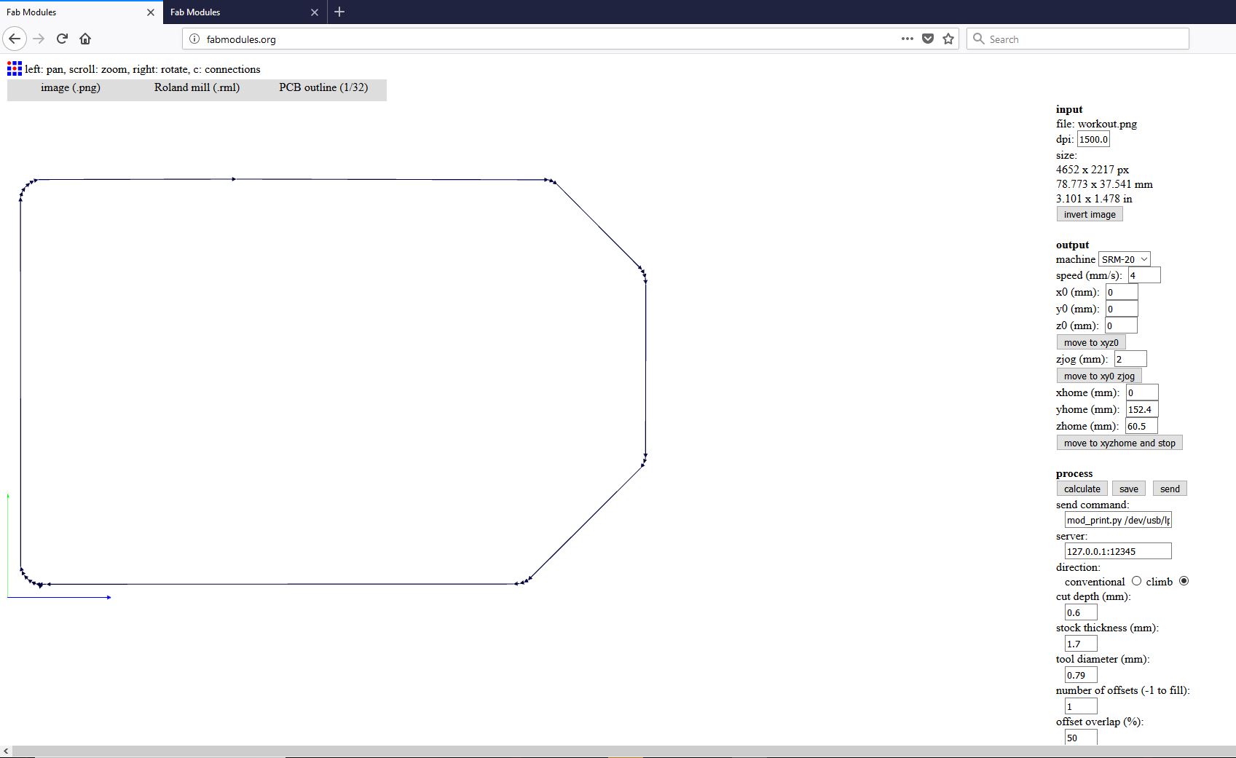Click move to xyzhome and stop
This screenshot has height=758, width=1236.
pos(1119,443)
